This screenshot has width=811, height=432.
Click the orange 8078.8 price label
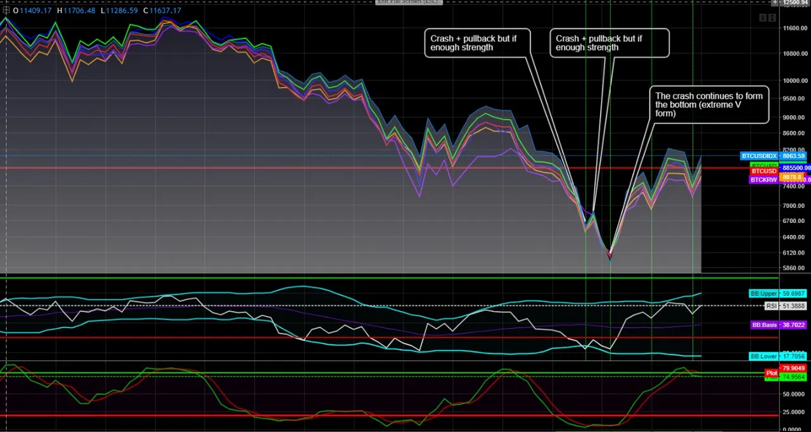tap(792, 177)
